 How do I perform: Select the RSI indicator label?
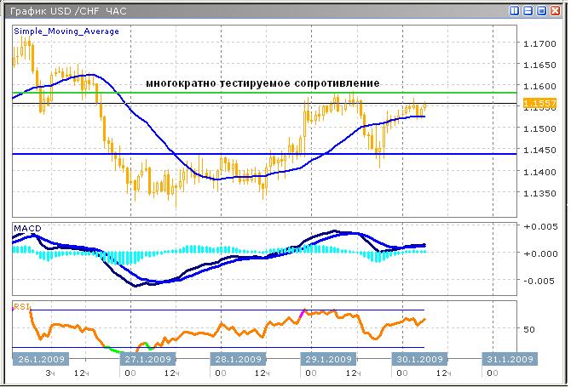(20, 305)
